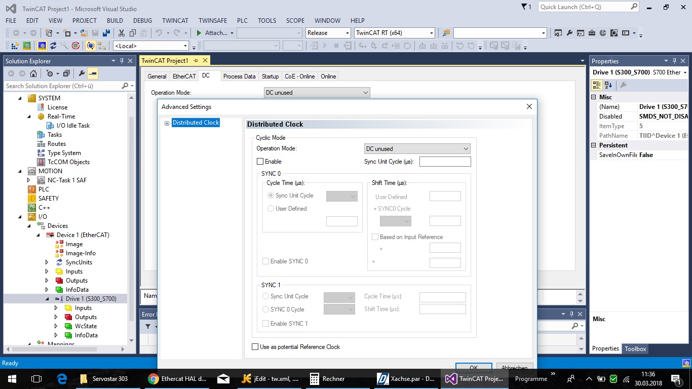Viewport: 692px width, 389px height.
Task: Click Alphabetical sort icon in Properties panel
Action: click(x=608, y=85)
